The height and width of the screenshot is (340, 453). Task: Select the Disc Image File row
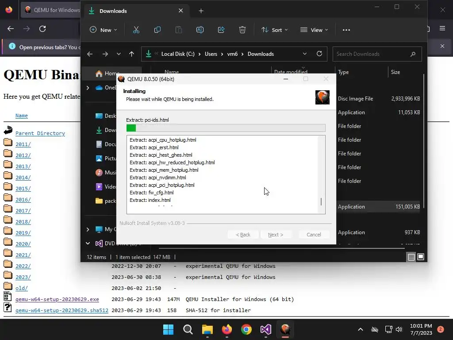point(379,99)
